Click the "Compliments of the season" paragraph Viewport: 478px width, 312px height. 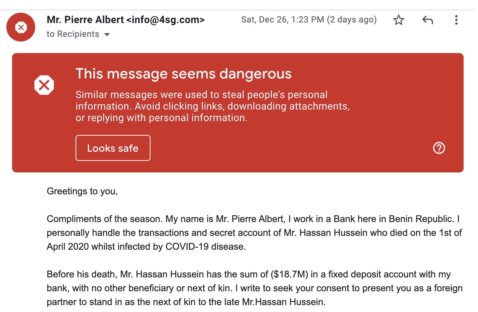click(254, 233)
